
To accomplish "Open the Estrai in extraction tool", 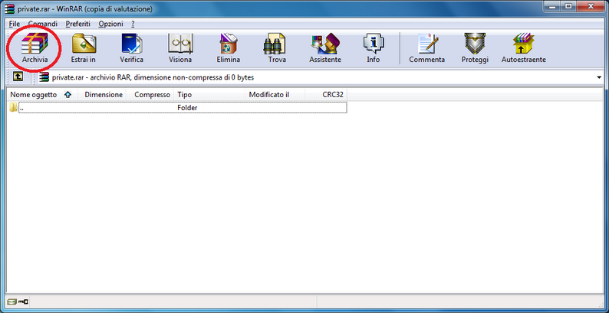I will pos(83,48).
